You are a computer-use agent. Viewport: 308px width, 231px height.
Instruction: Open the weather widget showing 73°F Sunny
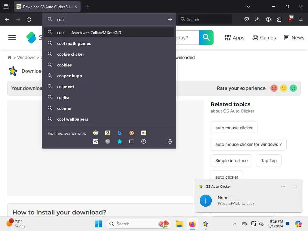(x=16, y=223)
